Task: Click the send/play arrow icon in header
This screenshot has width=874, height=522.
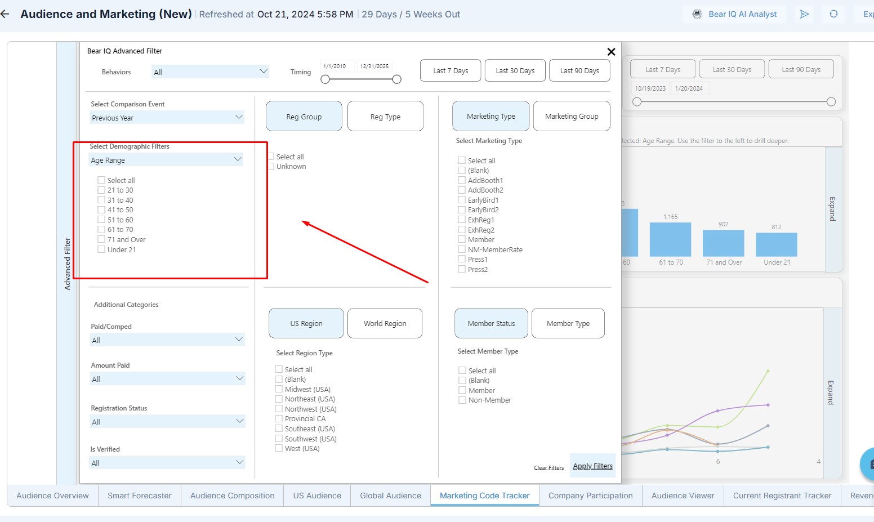Action: [x=805, y=14]
